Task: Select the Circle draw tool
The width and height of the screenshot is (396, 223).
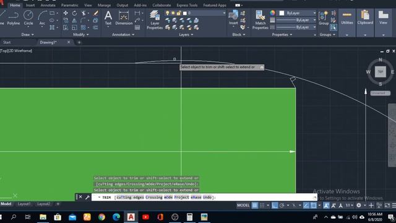Action: [x=28, y=18]
